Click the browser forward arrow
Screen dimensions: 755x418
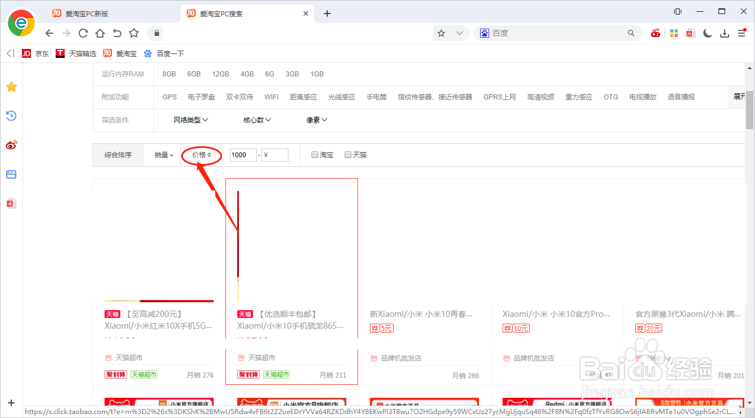pos(66,33)
